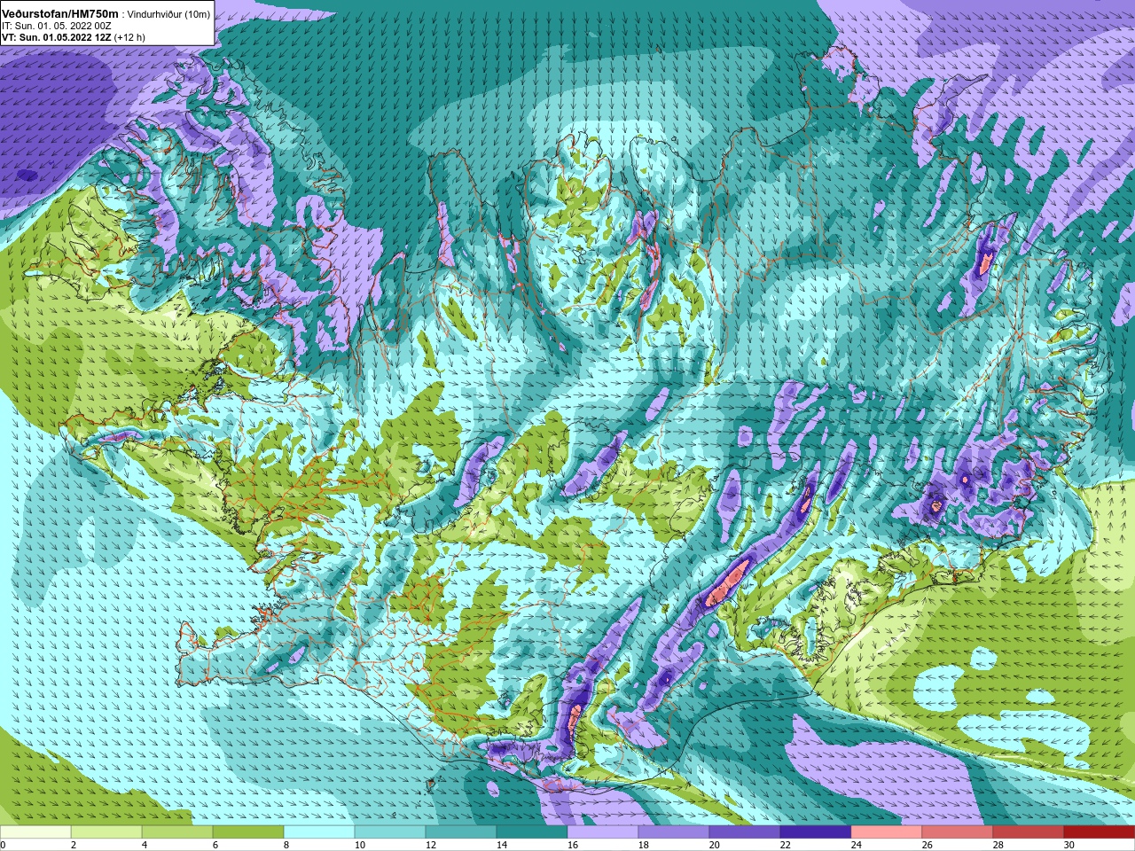This screenshot has width=1135, height=851.
Task: Click the legend value label 18
Action: click(644, 845)
